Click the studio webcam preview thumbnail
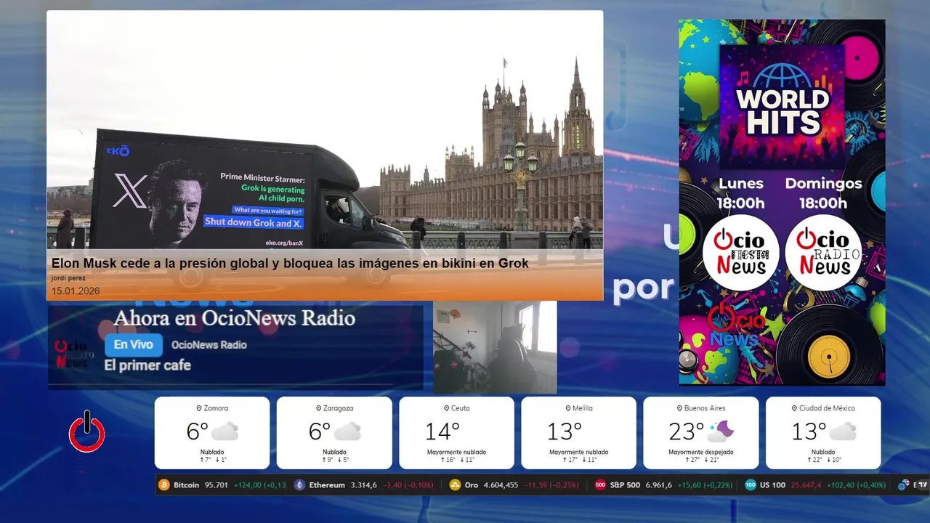The image size is (930, 523). 495,347
